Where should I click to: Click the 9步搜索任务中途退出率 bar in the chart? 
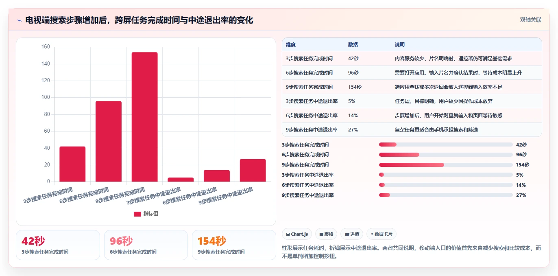(253, 170)
